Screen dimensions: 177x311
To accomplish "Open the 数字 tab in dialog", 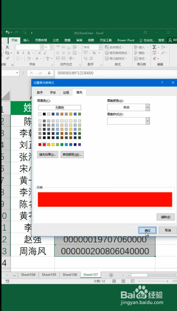I will (x=40, y=92).
